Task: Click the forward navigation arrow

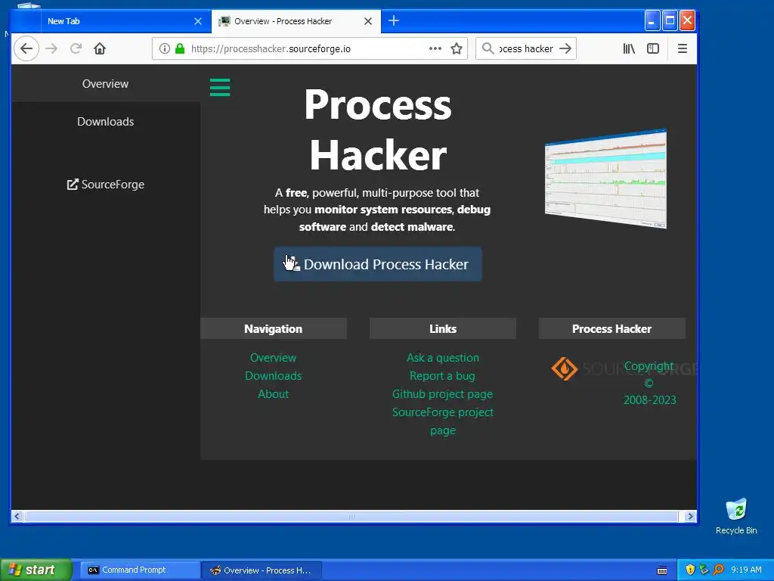Action: 51,48
